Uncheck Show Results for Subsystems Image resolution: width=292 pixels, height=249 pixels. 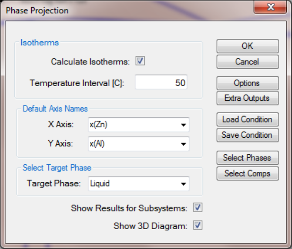tap(197, 207)
